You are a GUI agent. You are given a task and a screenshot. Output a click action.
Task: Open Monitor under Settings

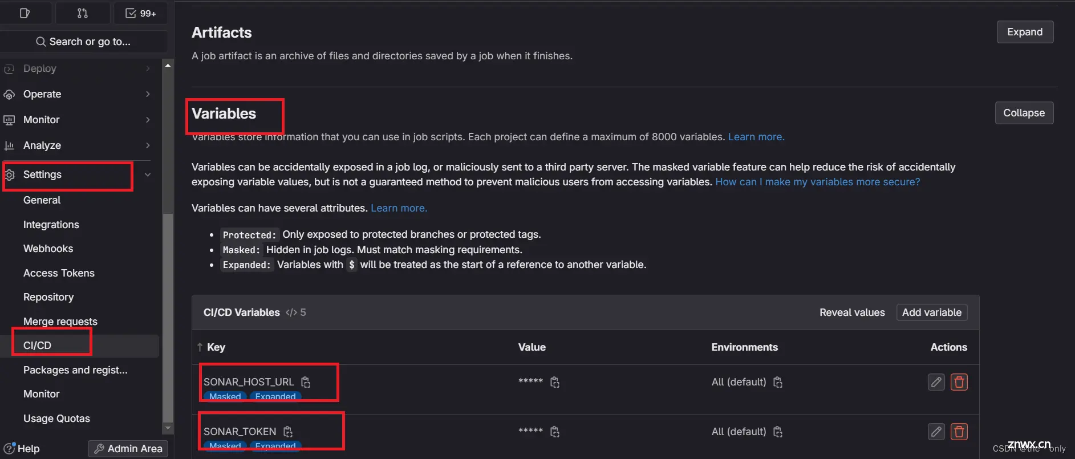click(x=41, y=394)
